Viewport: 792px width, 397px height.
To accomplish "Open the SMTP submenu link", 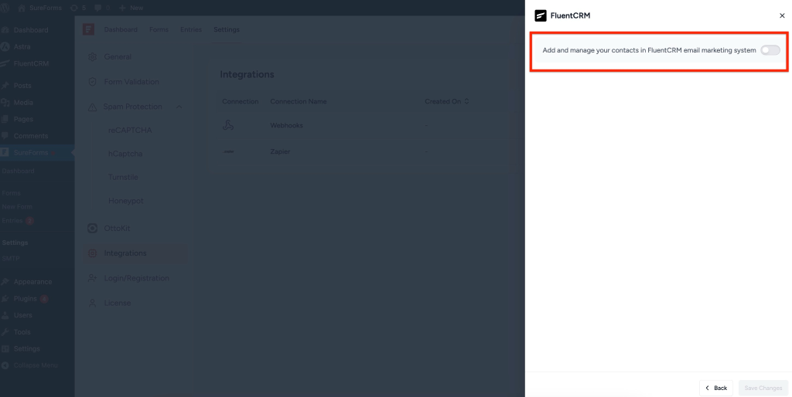I will (10, 258).
